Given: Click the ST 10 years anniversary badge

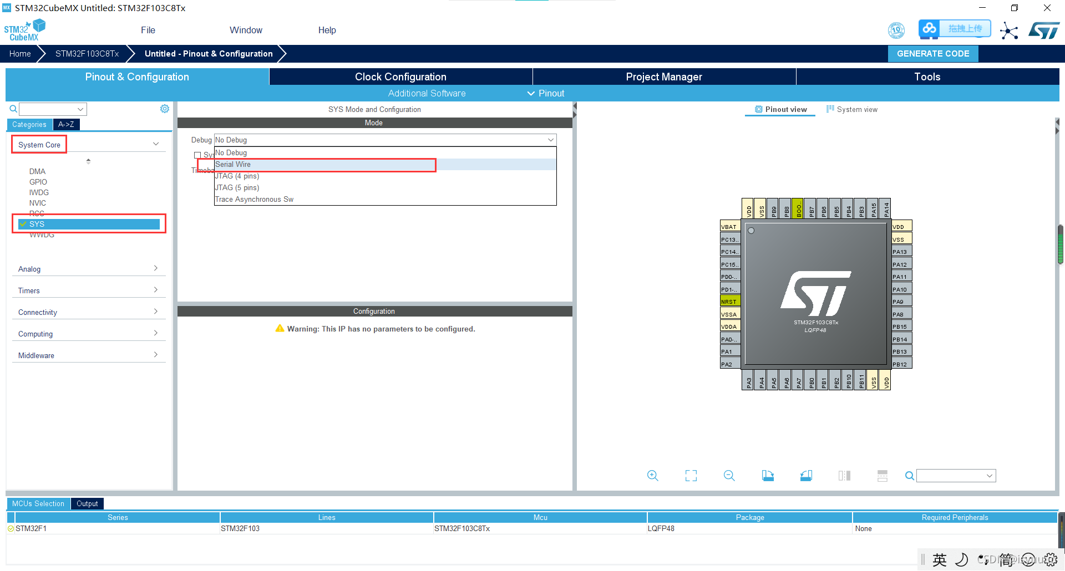Looking at the screenshot, I should (896, 30).
